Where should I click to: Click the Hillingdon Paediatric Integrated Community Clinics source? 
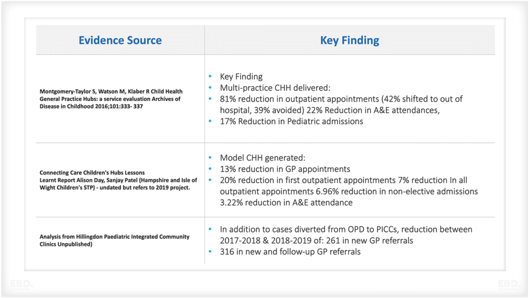(114, 241)
